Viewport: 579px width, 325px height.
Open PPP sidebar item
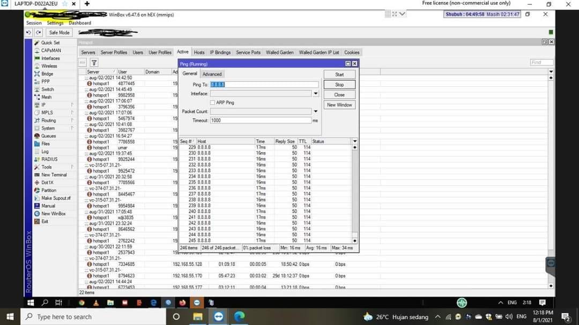(x=46, y=81)
